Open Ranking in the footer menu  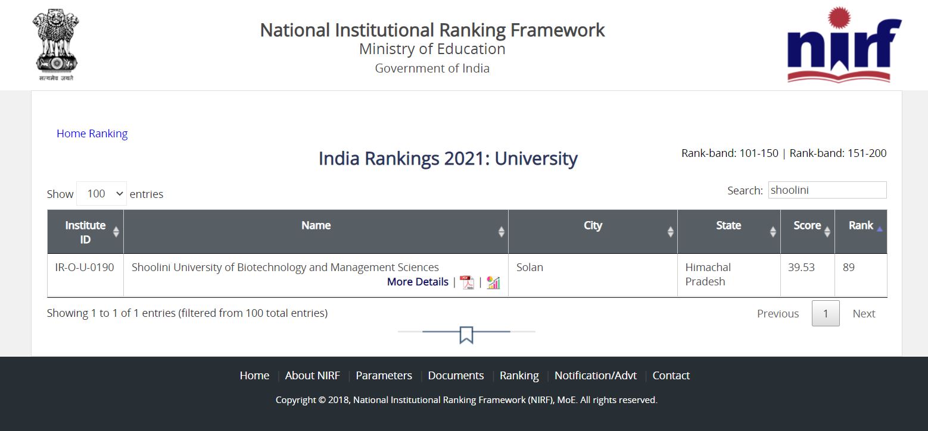519,376
